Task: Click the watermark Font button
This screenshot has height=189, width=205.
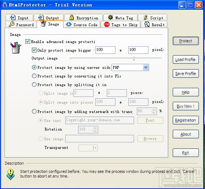Action: [150, 121]
